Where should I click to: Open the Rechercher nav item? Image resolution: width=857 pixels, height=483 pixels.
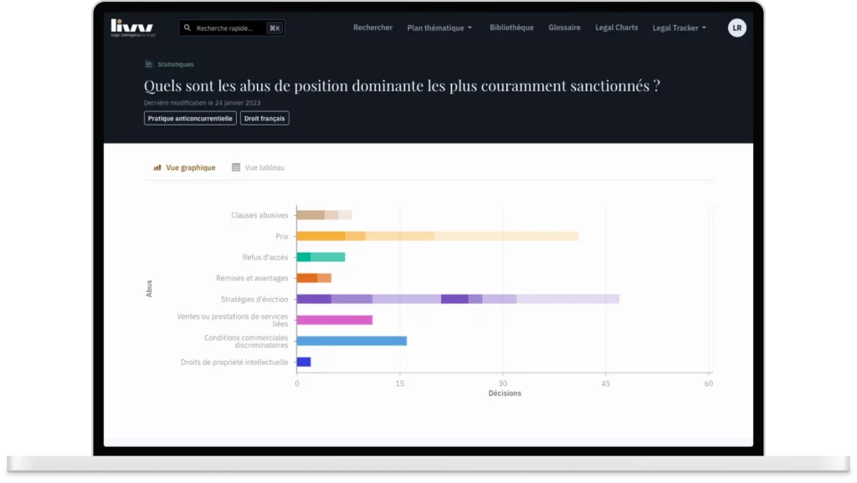tap(372, 28)
